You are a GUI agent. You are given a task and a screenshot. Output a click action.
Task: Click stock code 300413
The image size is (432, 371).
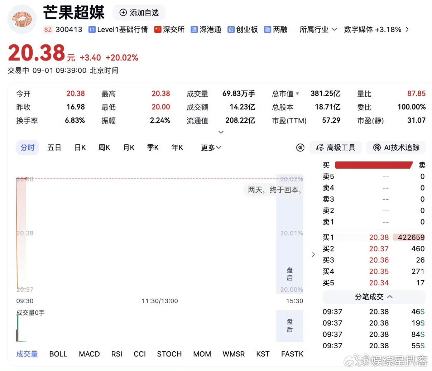[x=69, y=30]
